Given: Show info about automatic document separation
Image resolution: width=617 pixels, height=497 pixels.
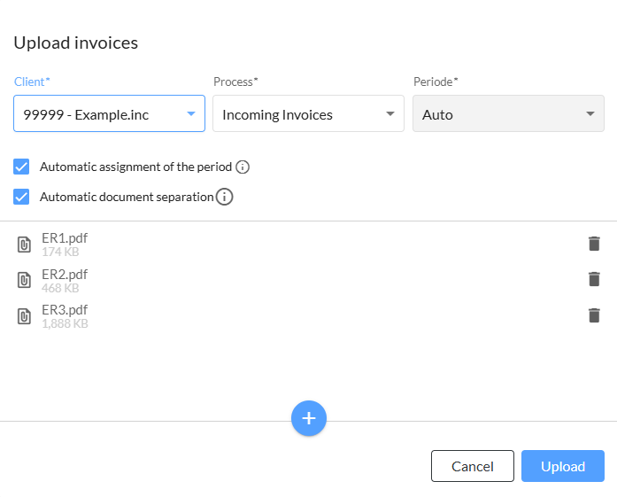Looking at the screenshot, I should tap(224, 197).
